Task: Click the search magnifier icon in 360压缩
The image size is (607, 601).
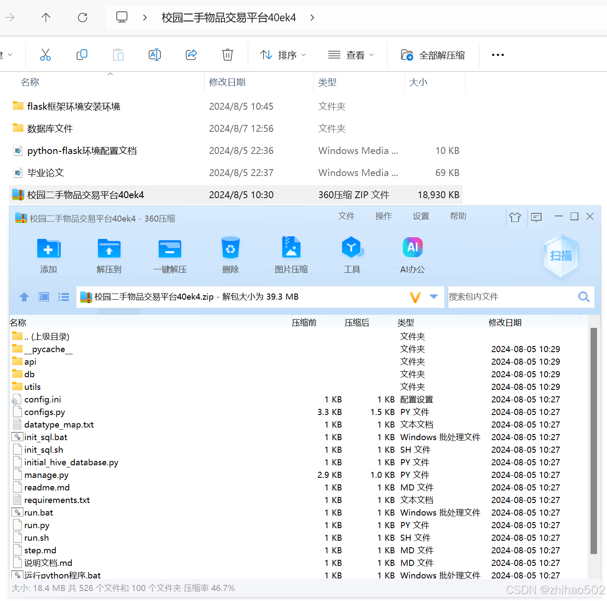Action: (584, 297)
